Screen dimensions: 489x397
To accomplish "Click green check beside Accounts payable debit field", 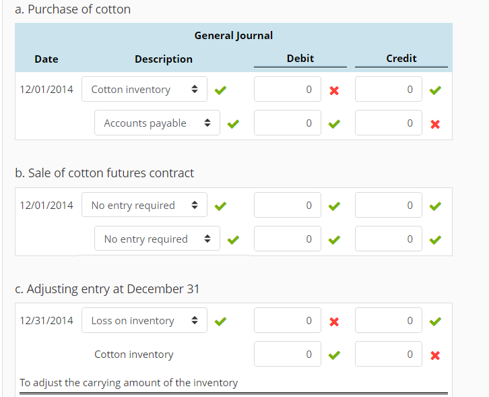I will click(x=334, y=124).
